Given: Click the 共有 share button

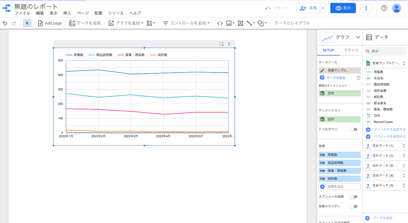Looking at the screenshot, I should [308, 8].
